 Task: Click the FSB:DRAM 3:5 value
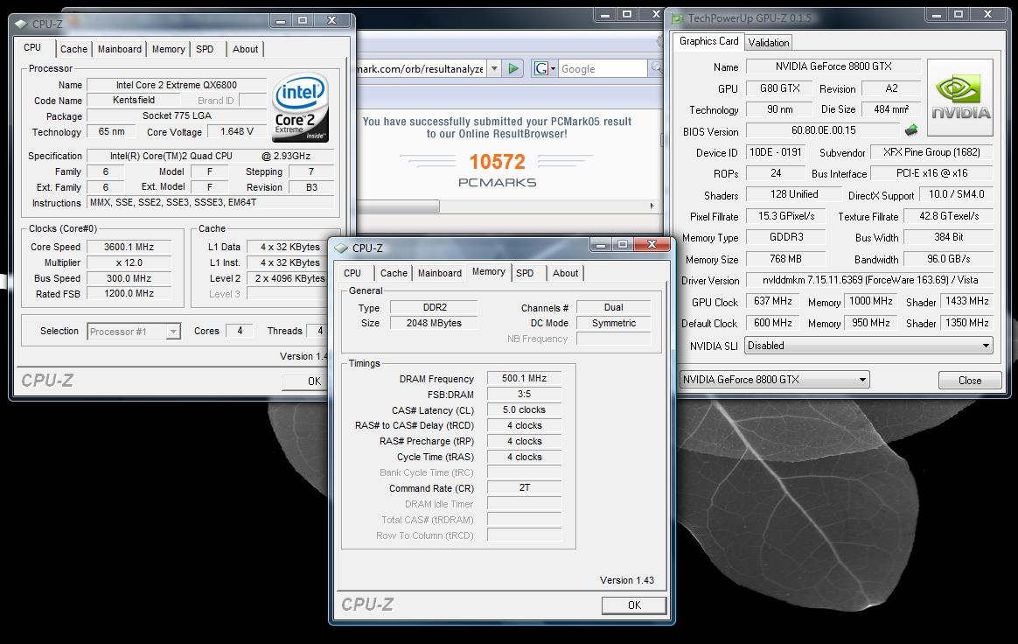[x=524, y=394]
